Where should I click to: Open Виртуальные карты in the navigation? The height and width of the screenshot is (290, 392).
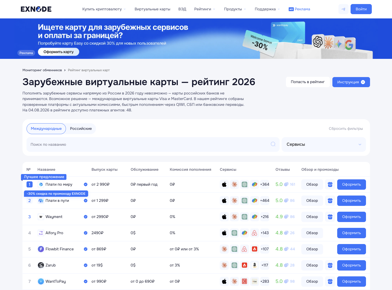click(x=152, y=9)
